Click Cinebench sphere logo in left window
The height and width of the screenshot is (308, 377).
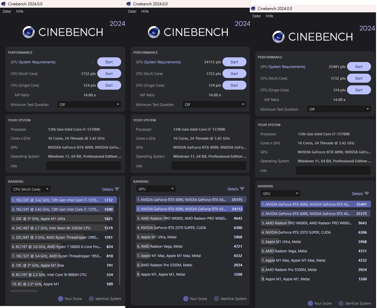click(29, 32)
